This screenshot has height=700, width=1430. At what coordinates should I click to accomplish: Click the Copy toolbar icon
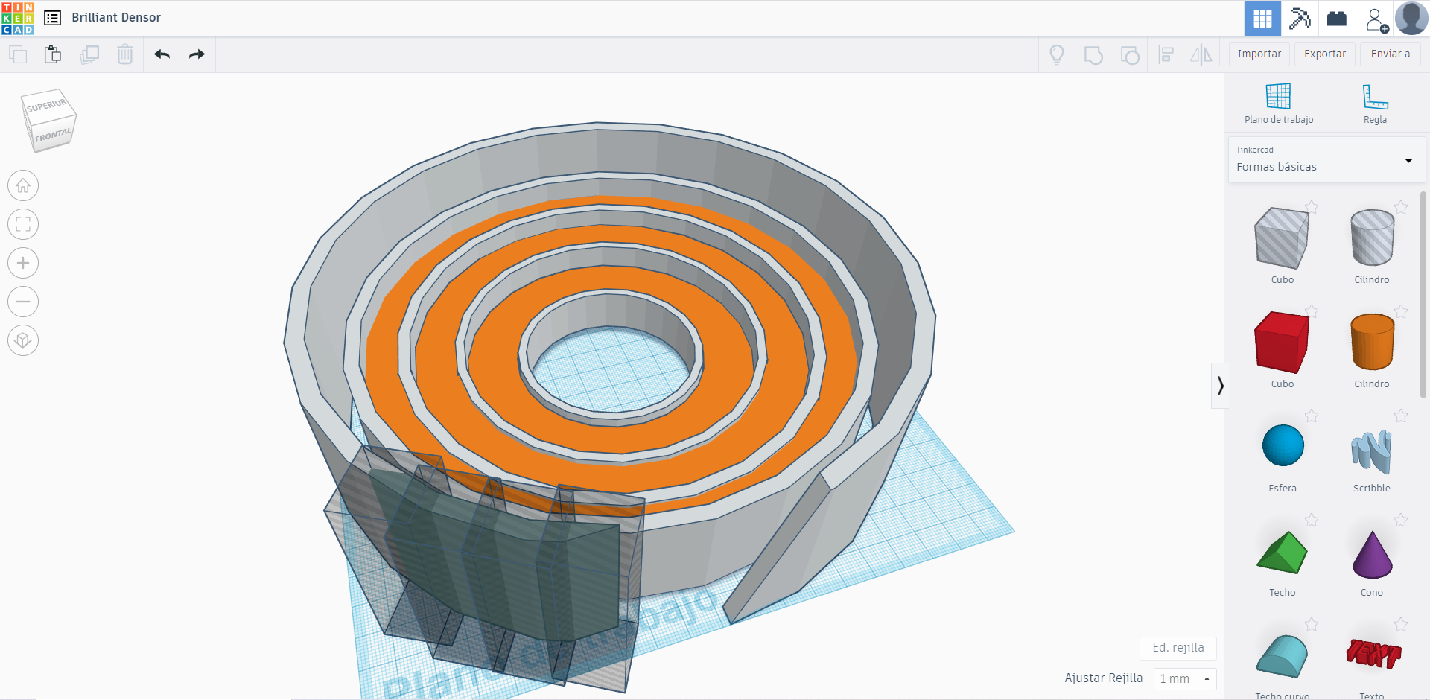click(18, 54)
